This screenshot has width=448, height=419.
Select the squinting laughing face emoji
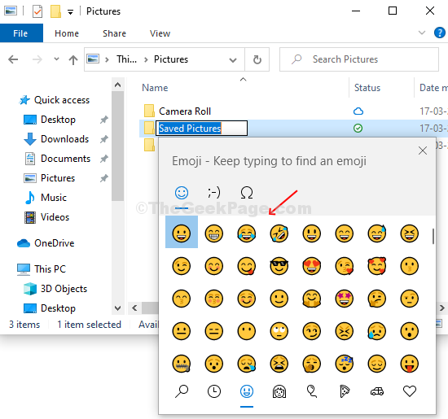point(410,233)
